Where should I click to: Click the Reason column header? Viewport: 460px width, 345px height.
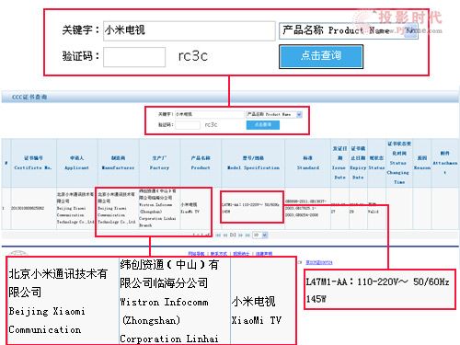[x=422, y=163]
